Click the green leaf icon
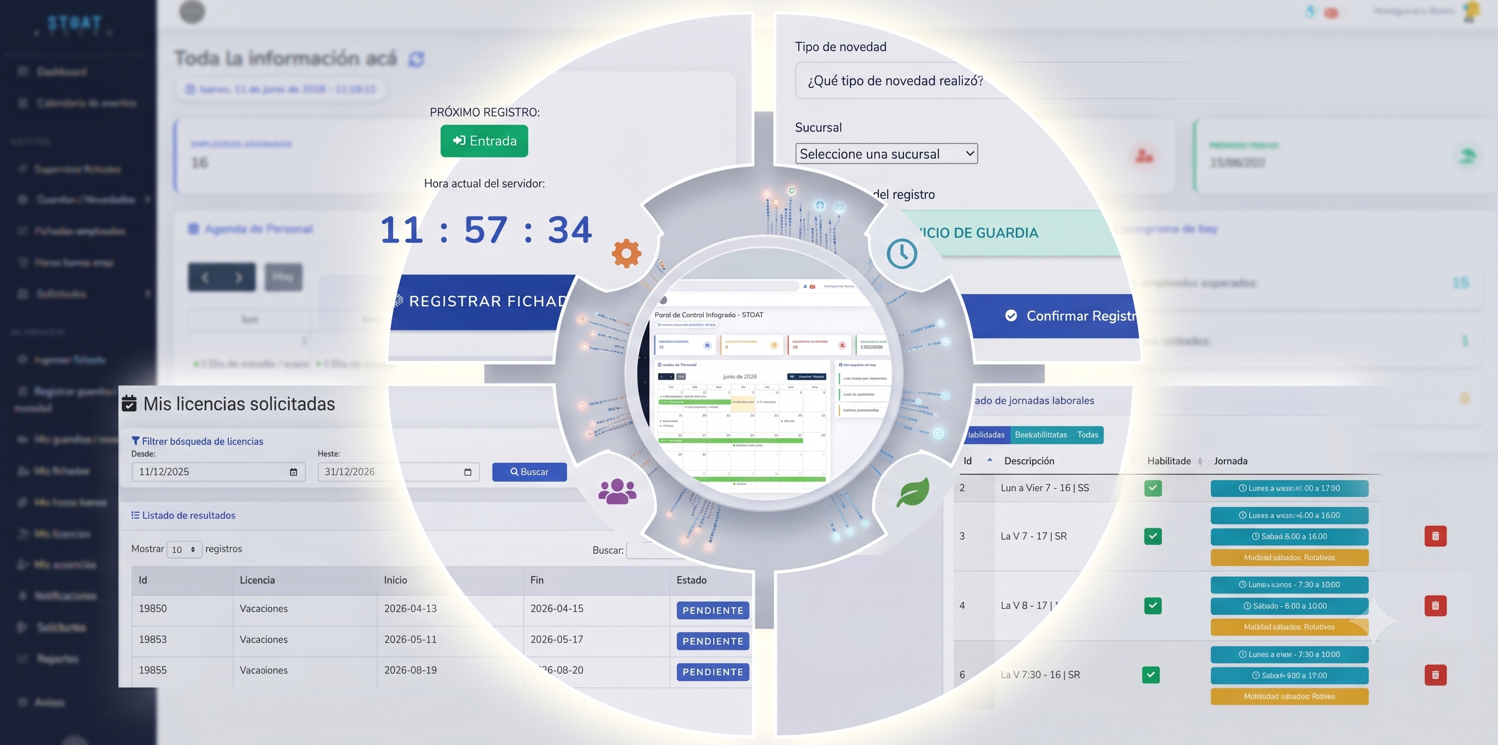This screenshot has height=745, width=1498. [x=912, y=492]
